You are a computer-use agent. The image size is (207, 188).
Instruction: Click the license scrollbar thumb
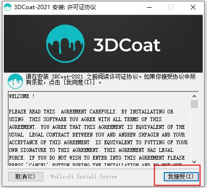point(194,104)
